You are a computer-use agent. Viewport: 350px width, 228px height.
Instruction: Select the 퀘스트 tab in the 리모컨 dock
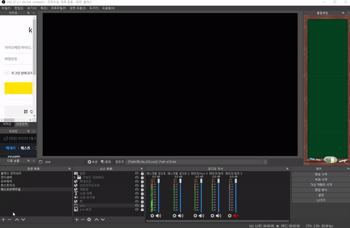click(x=26, y=148)
